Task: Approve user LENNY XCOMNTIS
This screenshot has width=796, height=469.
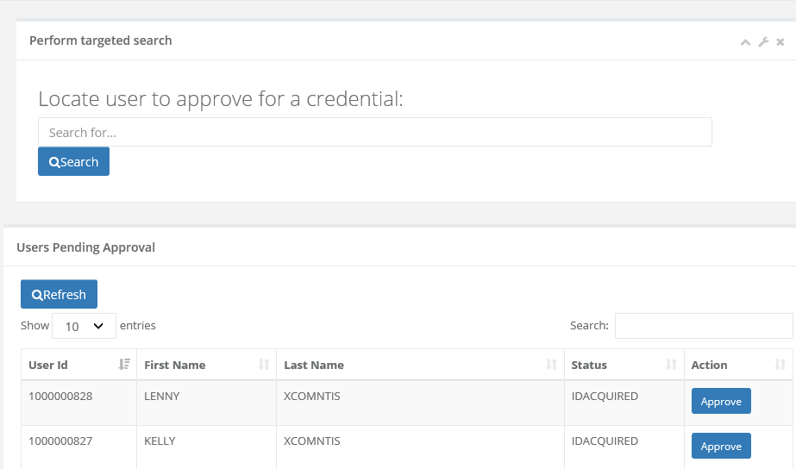Action: click(x=720, y=402)
